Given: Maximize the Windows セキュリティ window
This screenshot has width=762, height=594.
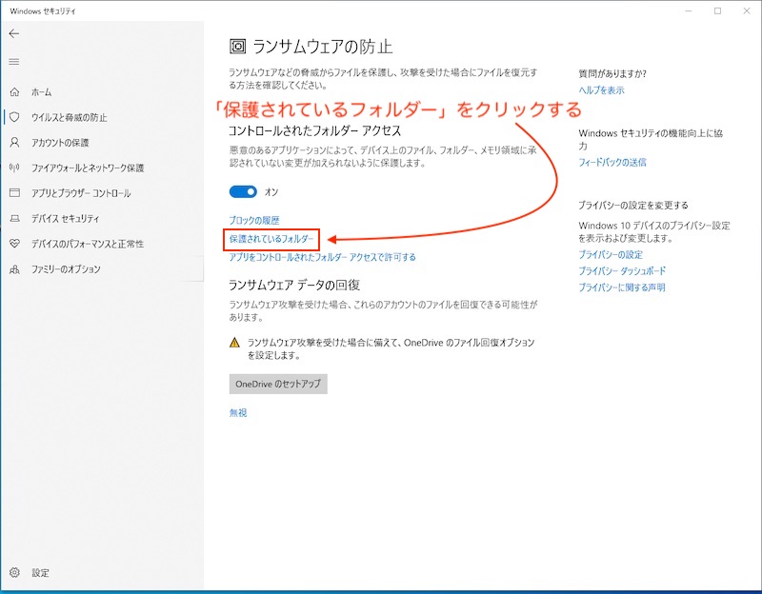Looking at the screenshot, I should pos(717,10).
